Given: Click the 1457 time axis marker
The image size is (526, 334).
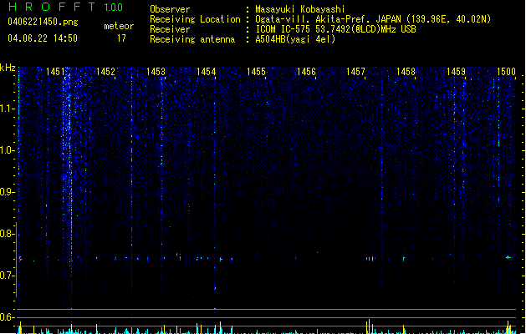Looking at the screenshot, I should click(355, 72).
